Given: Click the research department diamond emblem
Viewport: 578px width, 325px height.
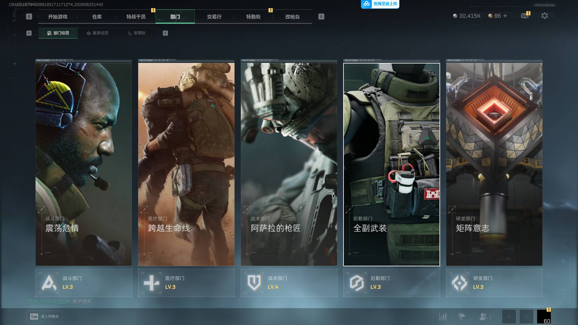Looking at the screenshot, I should [x=459, y=283].
